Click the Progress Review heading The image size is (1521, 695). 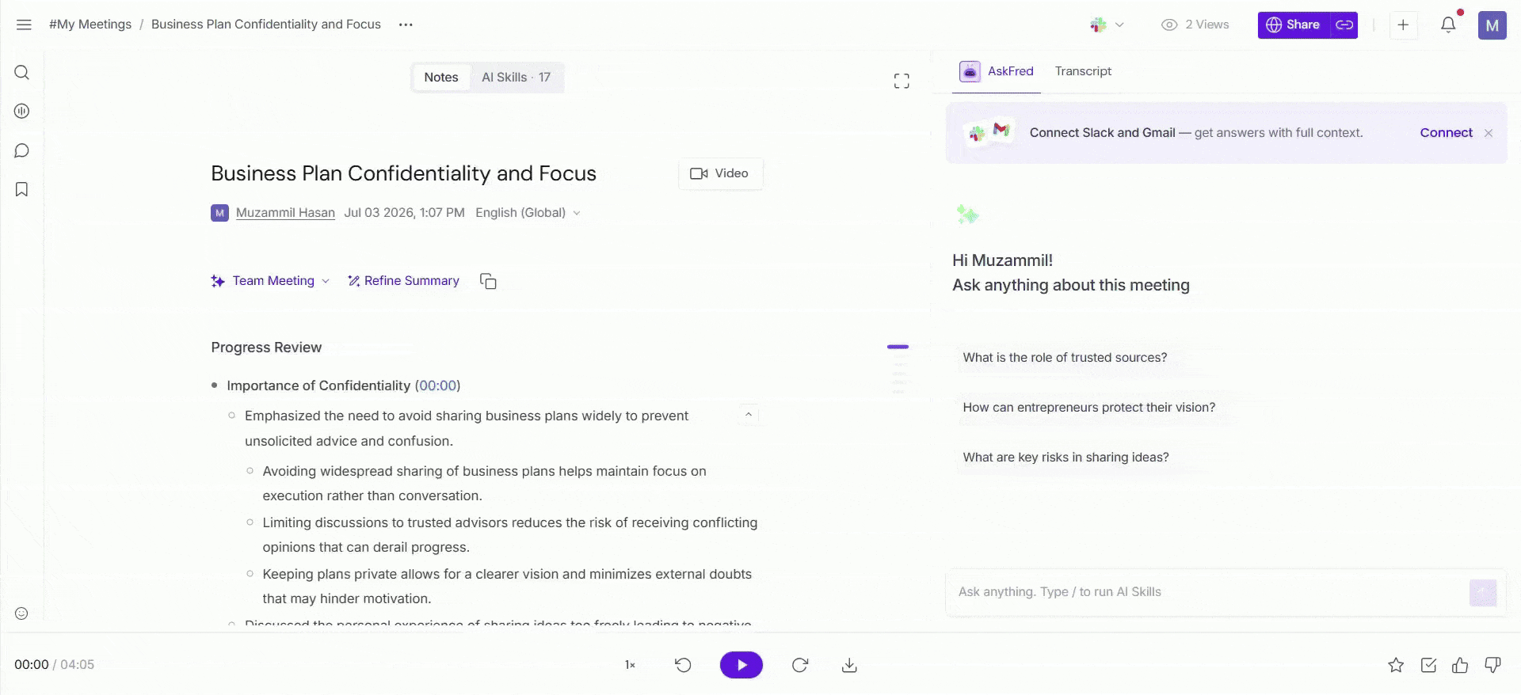[266, 347]
